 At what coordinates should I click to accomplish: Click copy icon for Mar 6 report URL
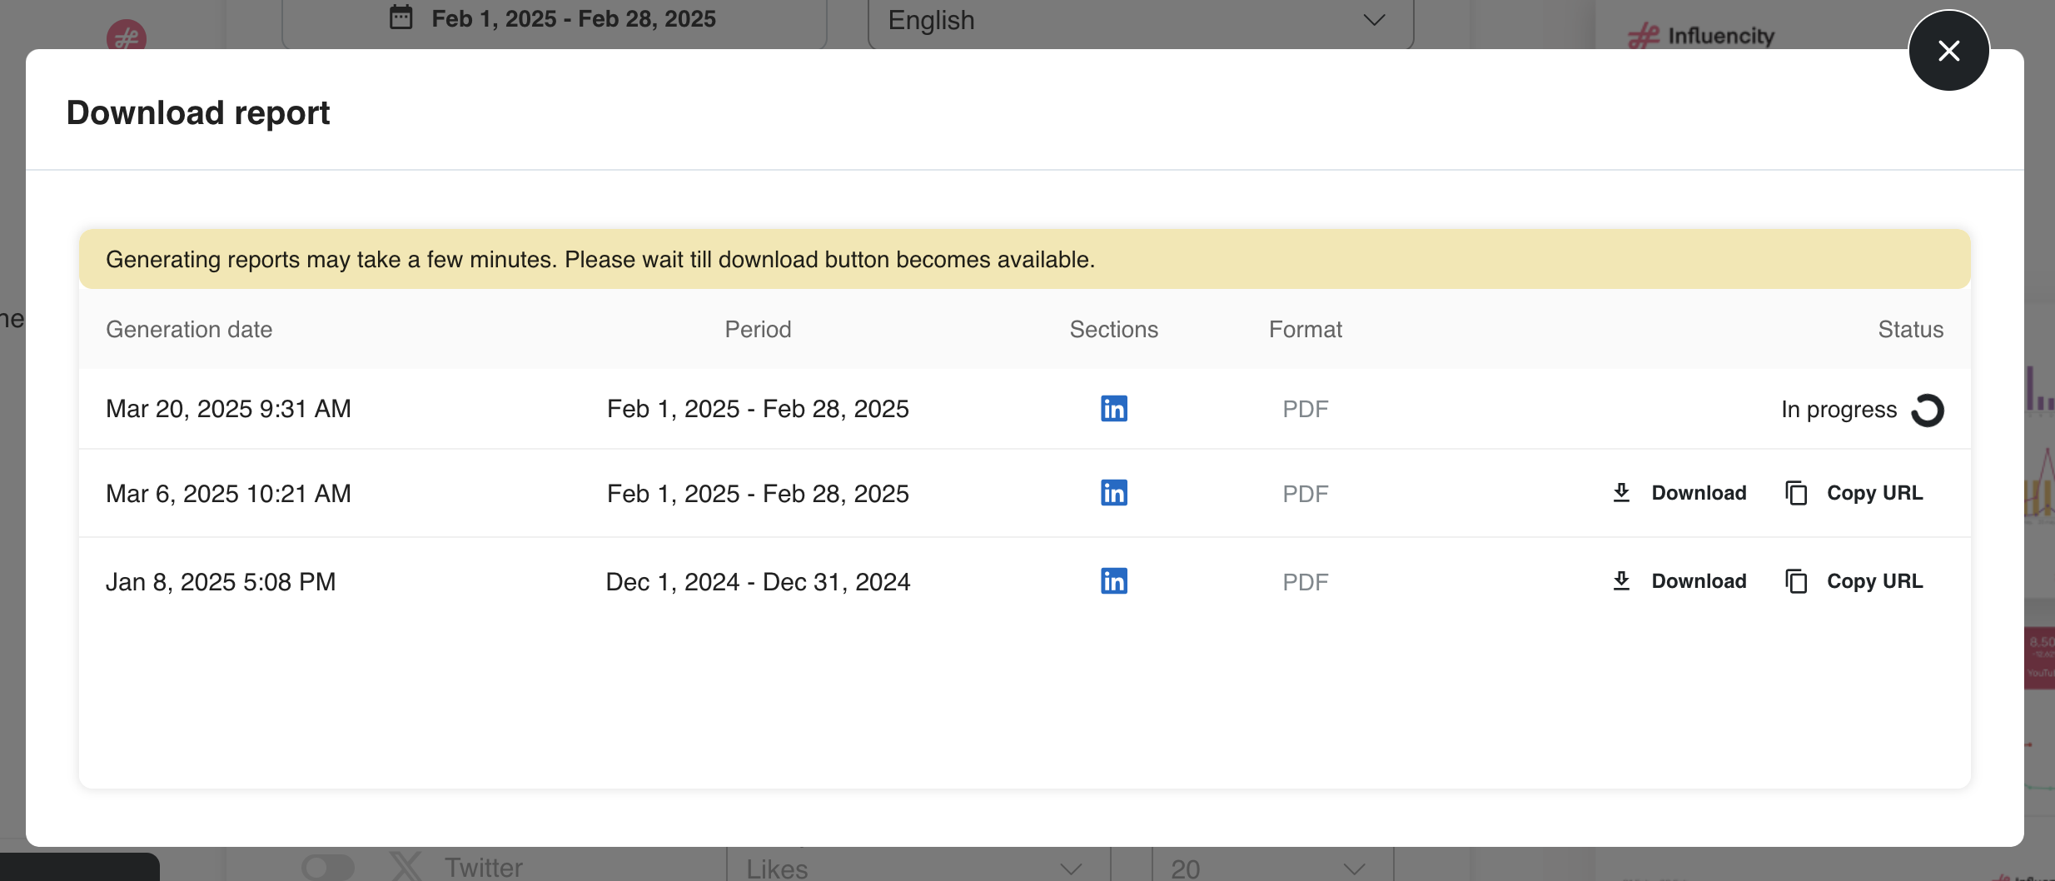pyautogui.click(x=1796, y=493)
